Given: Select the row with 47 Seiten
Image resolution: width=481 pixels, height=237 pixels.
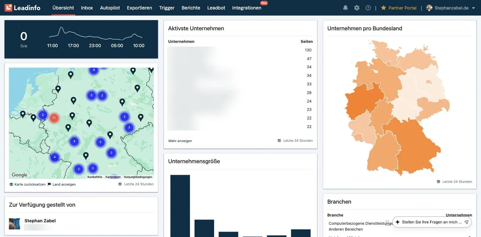Looking at the screenshot, I should 240,58.
